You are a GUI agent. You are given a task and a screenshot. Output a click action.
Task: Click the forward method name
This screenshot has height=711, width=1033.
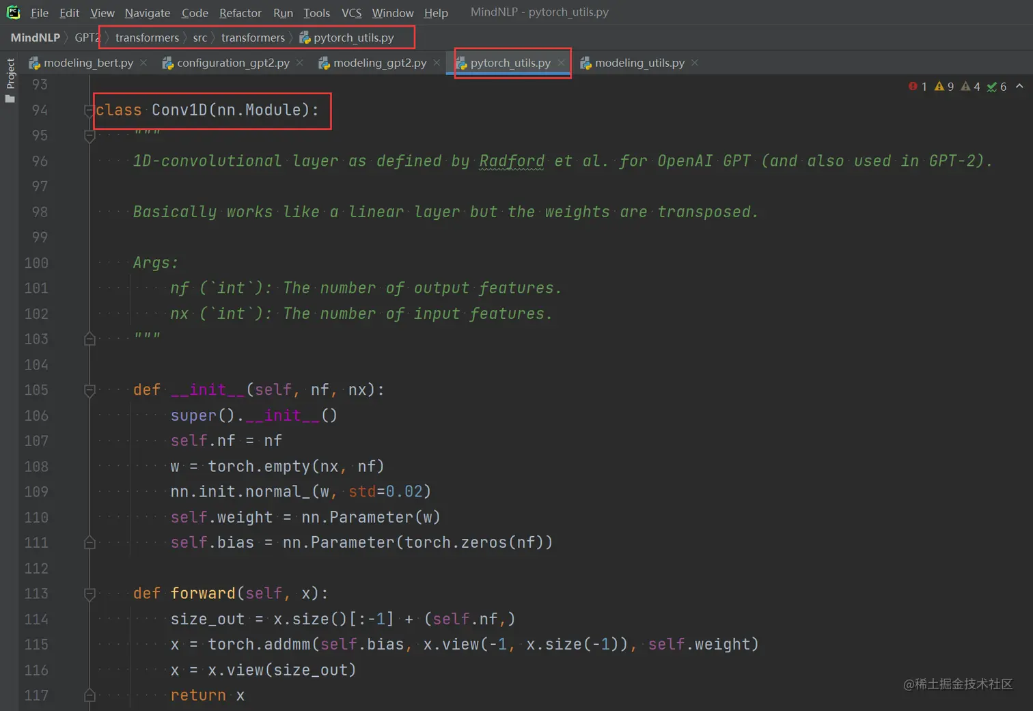[x=203, y=594]
